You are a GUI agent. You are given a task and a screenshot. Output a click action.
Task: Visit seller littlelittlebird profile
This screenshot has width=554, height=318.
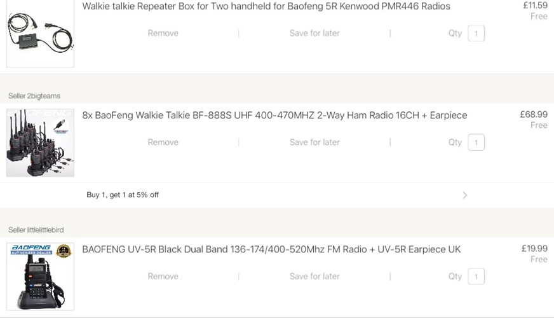36,230
